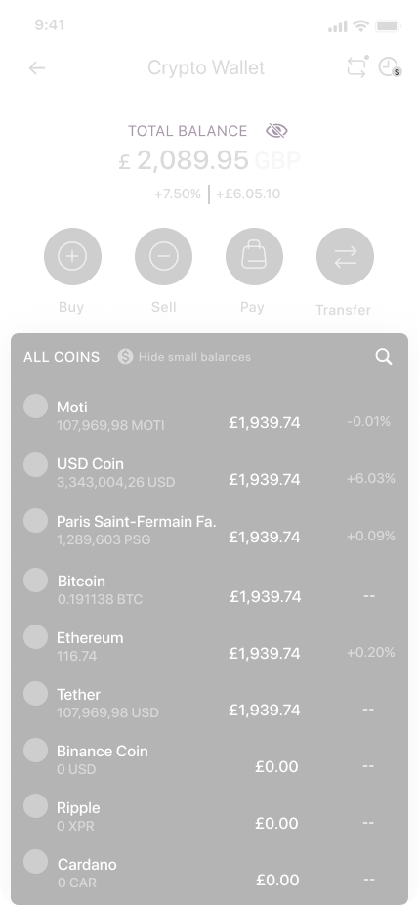Open the Moti coin row
This screenshot has height=905, width=418.
click(x=209, y=415)
